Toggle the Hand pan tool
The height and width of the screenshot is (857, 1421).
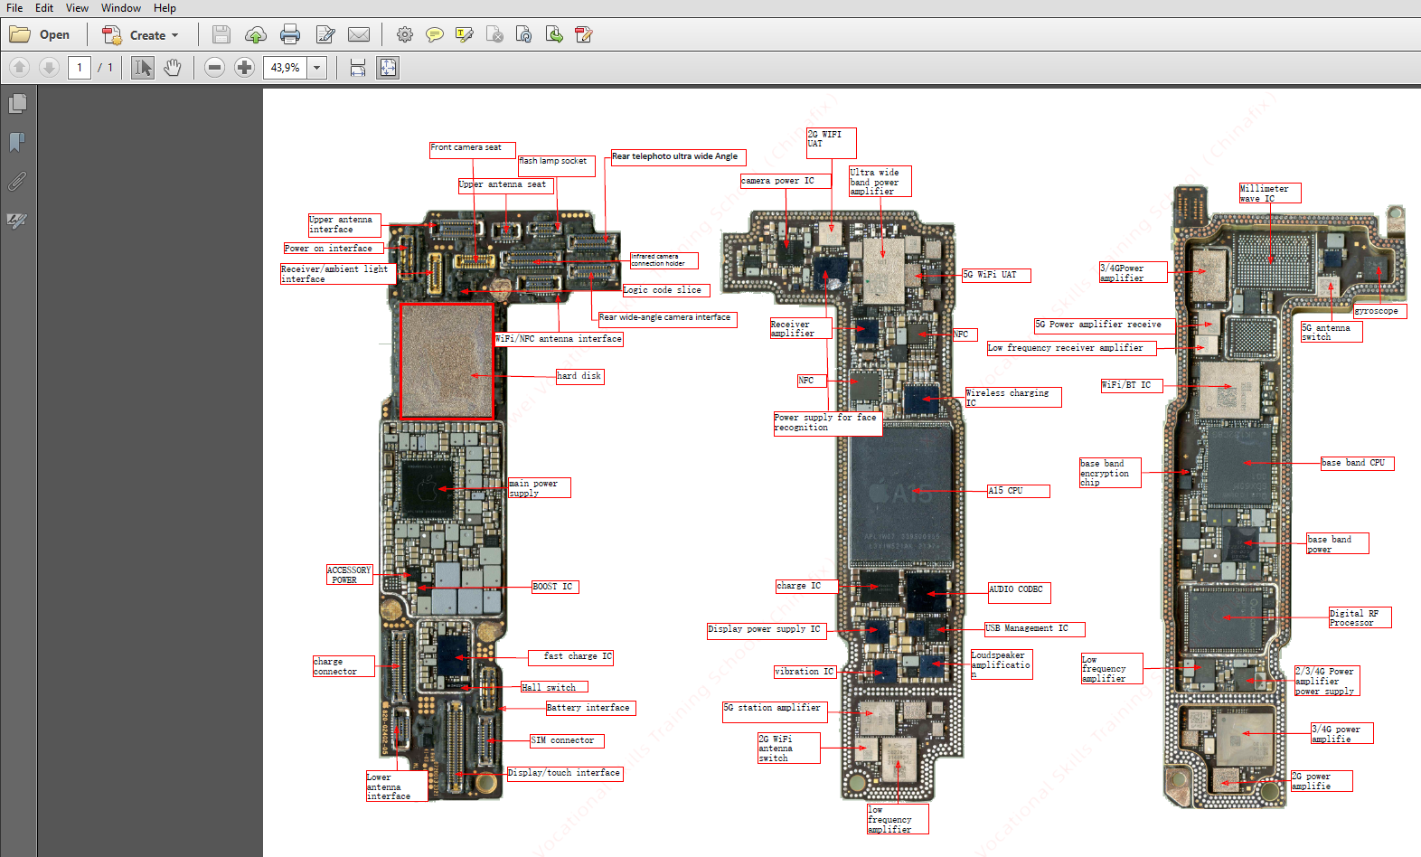[x=173, y=68]
